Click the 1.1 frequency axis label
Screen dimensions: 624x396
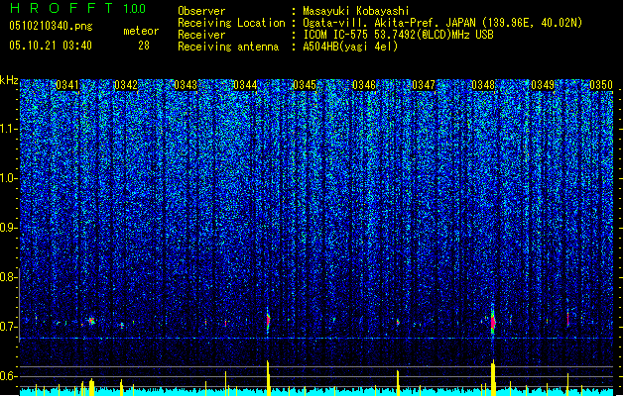8,129
